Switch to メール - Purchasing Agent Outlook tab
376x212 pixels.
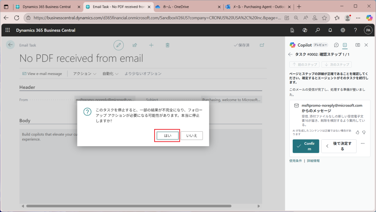coord(258,7)
